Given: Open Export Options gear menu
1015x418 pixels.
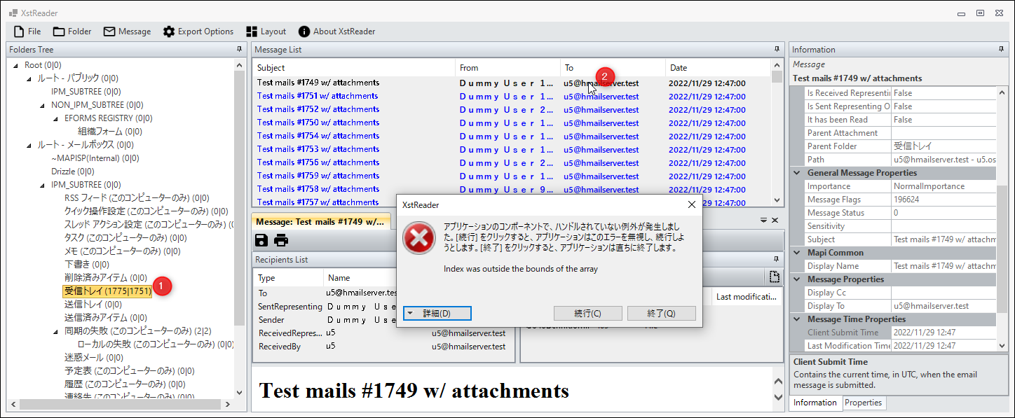Looking at the screenshot, I should coord(198,32).
